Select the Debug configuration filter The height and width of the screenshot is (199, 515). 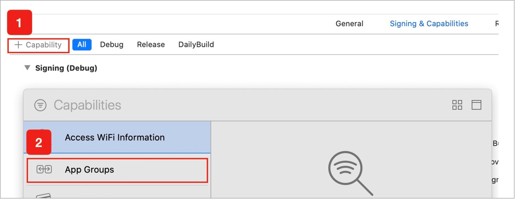(112, 45)
